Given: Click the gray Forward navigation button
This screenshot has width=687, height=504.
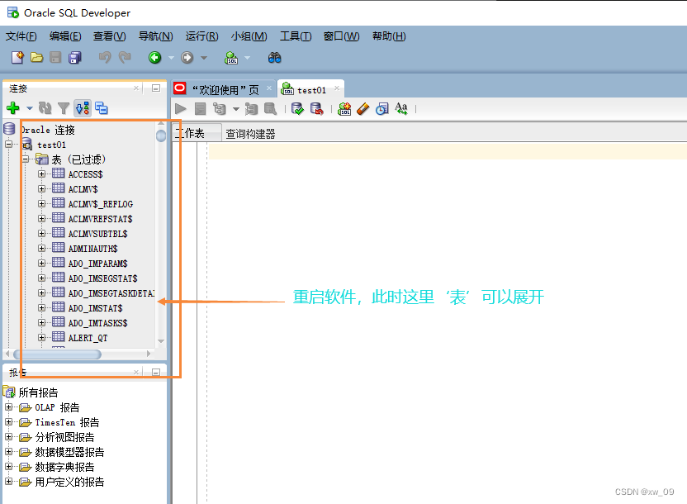Looking at the screenshot, I should pyautogui.click(x=187, y=57).
